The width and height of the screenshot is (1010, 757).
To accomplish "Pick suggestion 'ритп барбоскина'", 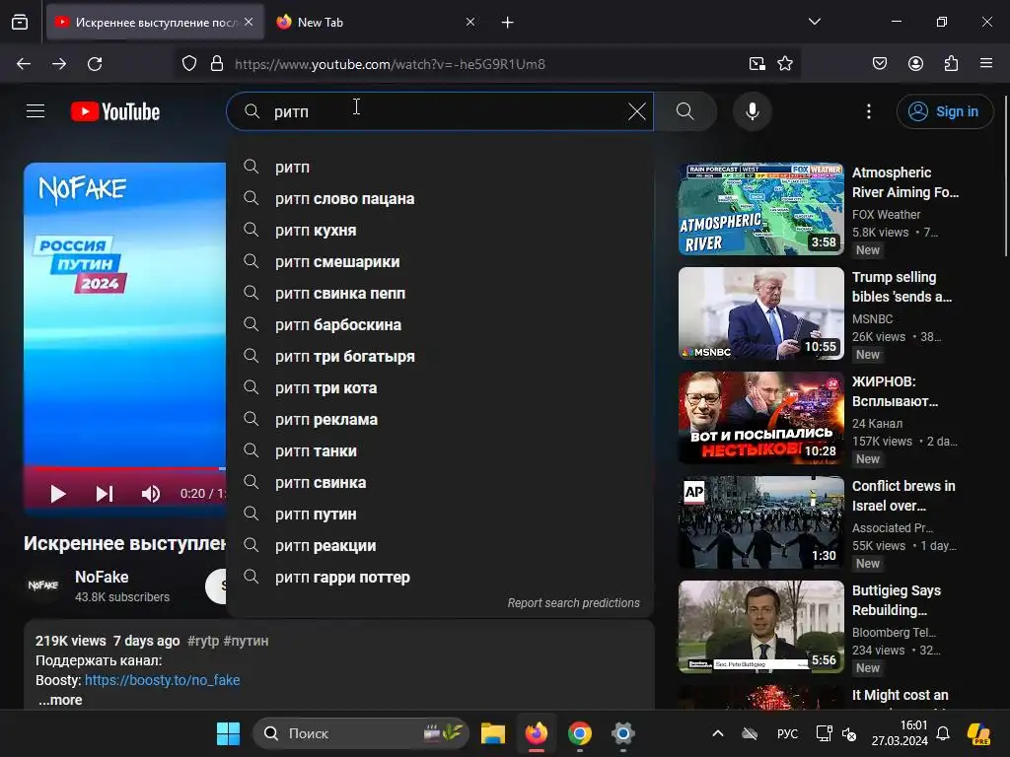I will pyautogui.click(x=440, y=324).
